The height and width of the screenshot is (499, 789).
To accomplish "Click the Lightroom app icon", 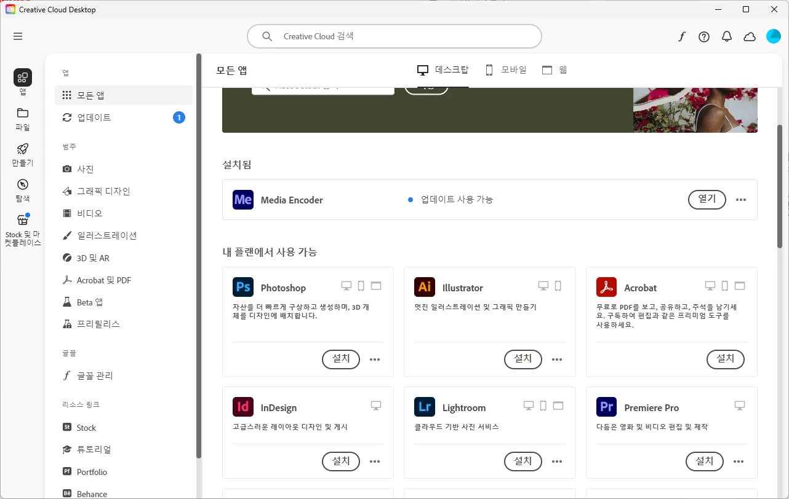I will [x=425, y=407].
